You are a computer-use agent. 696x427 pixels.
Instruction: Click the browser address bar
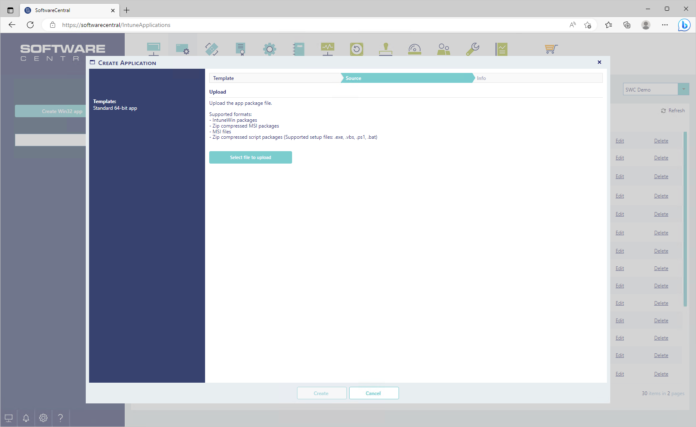[x=290, y=25]
